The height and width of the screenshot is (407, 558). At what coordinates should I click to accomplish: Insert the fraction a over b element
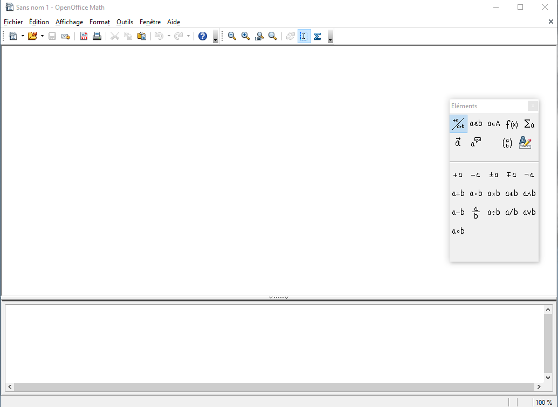tap(476, 213)
